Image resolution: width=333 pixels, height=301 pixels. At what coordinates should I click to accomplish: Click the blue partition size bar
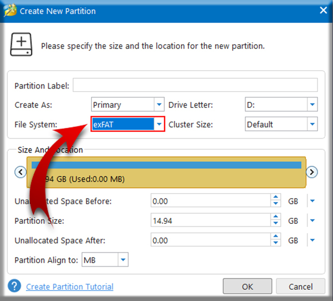[x=166, y=165]
